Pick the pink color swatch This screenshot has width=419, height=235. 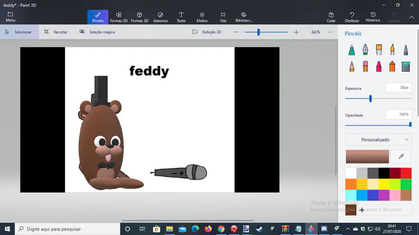point(395,195)
